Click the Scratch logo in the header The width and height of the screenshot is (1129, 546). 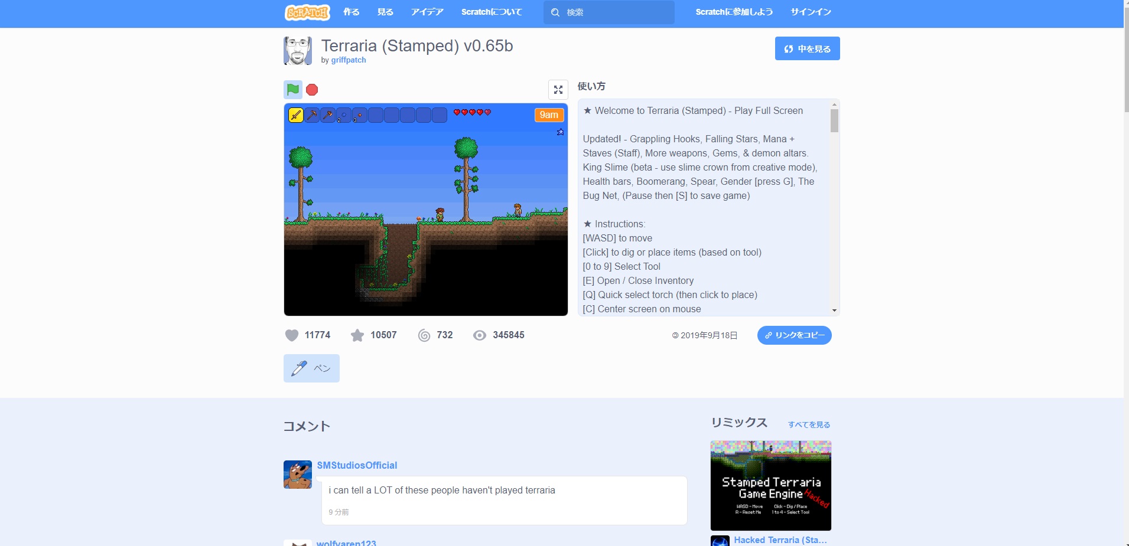[x=307, y=12]
